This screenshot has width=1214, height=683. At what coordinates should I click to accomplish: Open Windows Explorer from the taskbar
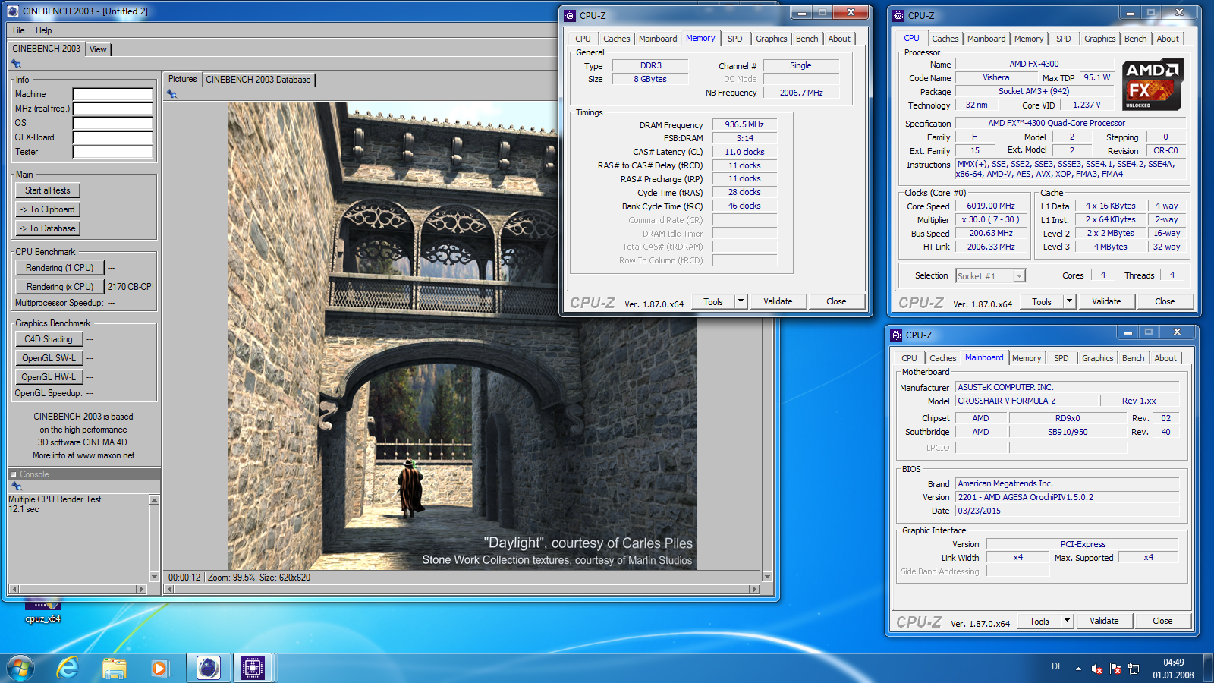115,668
